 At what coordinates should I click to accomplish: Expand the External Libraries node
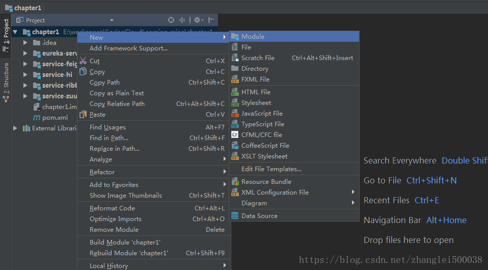pyautogui.click(x=15, y=128)
